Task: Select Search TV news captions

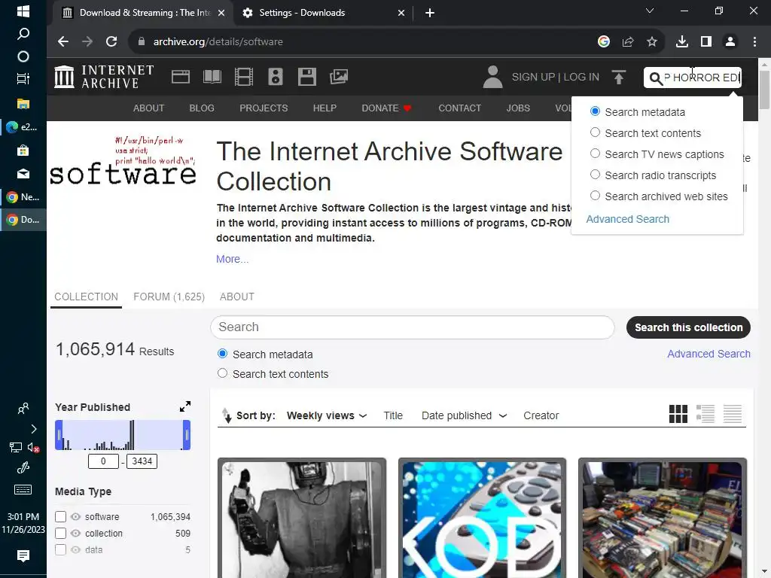Action: 595,154
